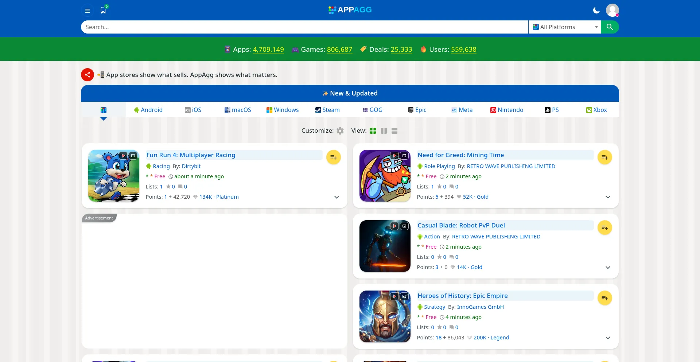
Task: Open Fun Run 4 app thumbnail
Action: pos(114,176)
